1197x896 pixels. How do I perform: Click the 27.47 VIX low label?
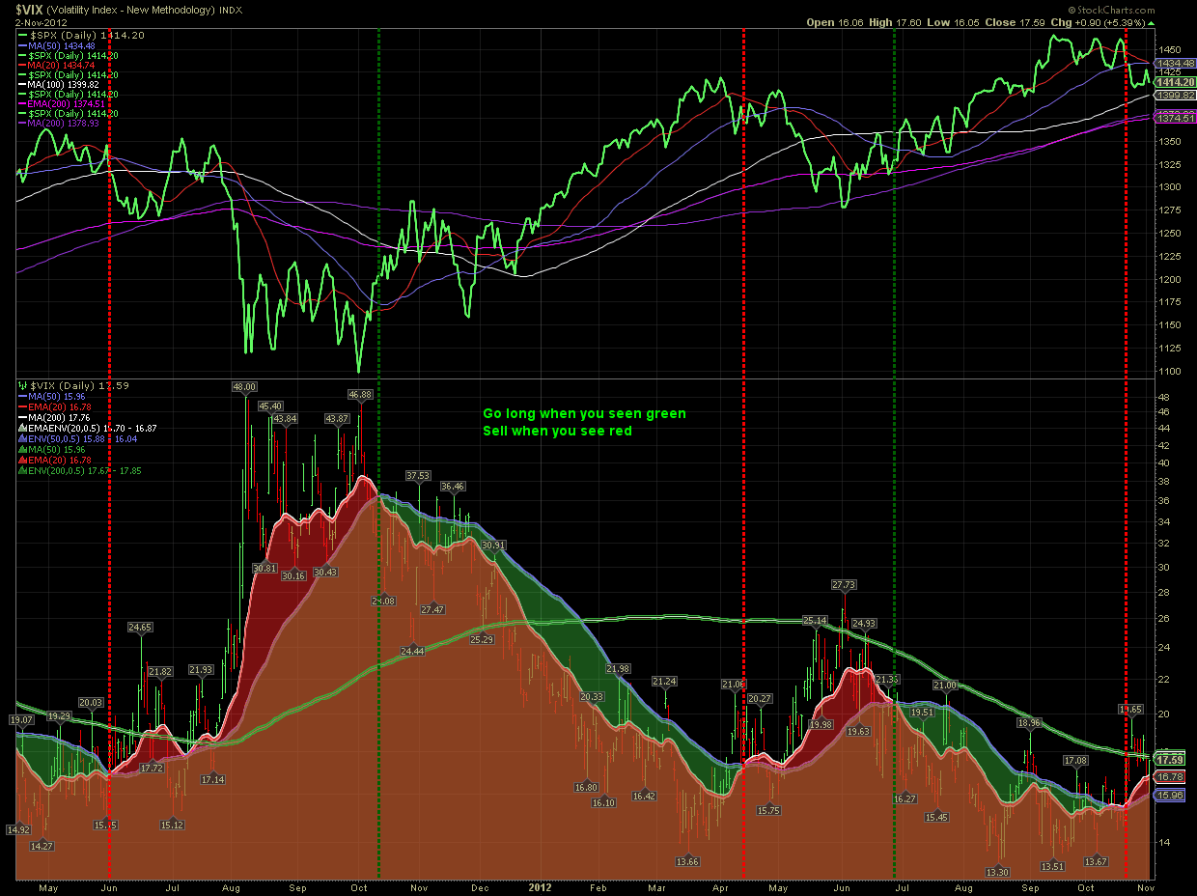(x=432, y=609)
